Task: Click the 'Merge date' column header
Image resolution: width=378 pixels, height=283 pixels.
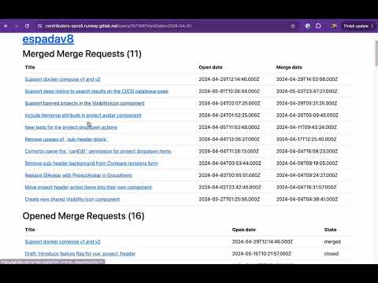Action: [x=289, y=68]
